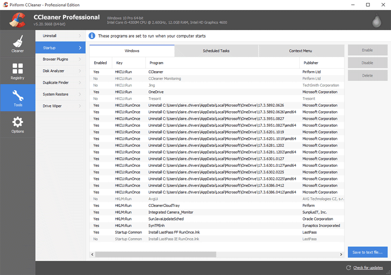
Task: Click the Duplicate Finder chevron arrow
Action: pyautogui.click(x=80, y=83)
